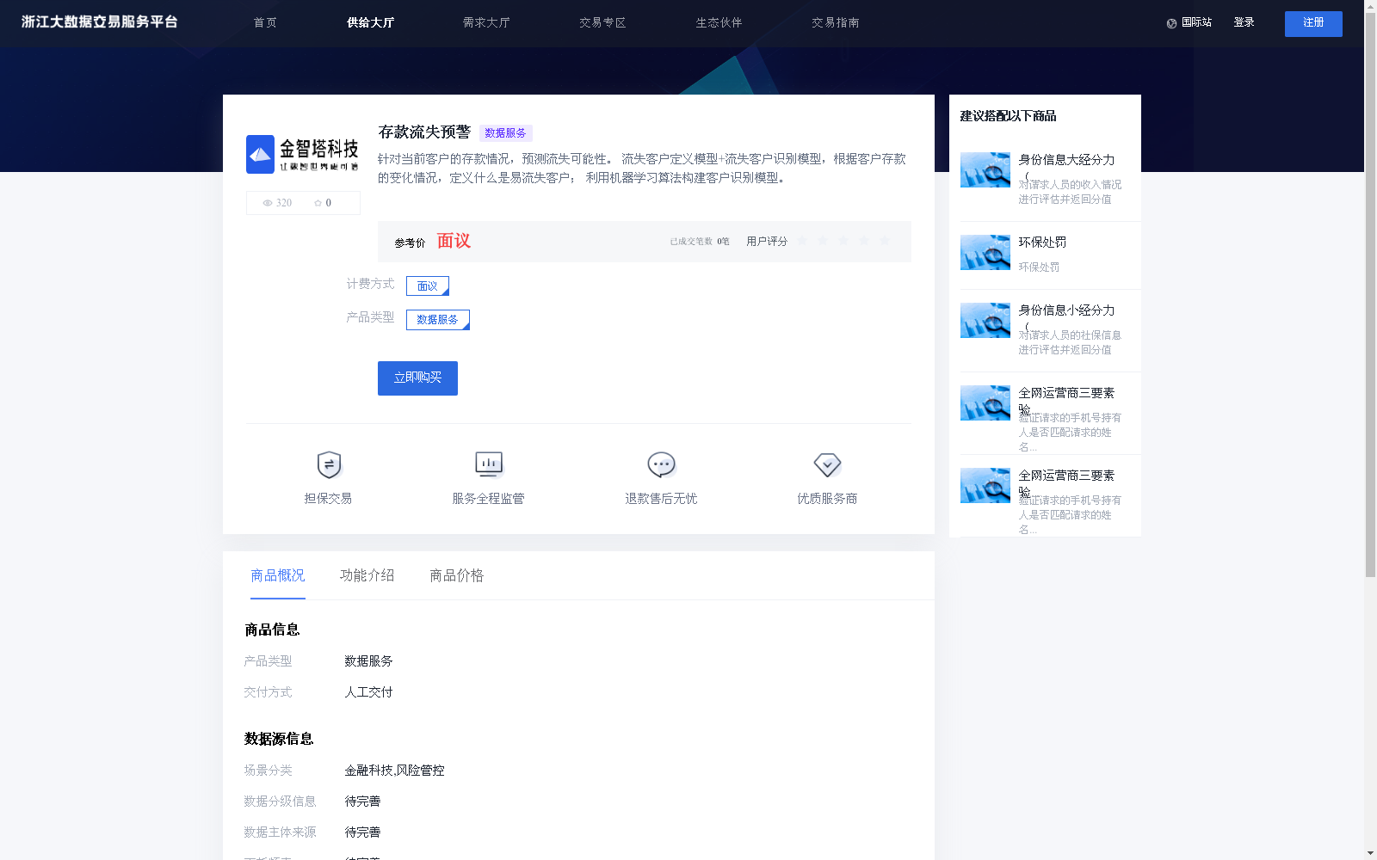The image size is (1377, 860).
Task: Switch to the 商品价格 tab
Action: (x=457, y=575)
